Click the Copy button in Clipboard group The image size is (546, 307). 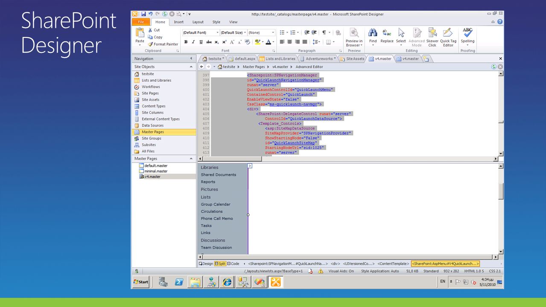point(155,37)
